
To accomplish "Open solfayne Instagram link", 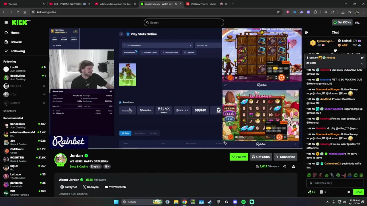I will coord(69,187).
